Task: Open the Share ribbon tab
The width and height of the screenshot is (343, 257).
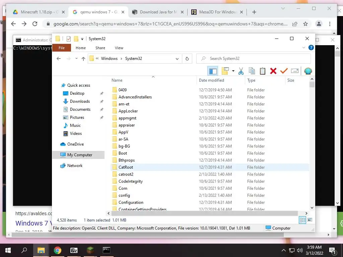Action: (x=100, y=48)
